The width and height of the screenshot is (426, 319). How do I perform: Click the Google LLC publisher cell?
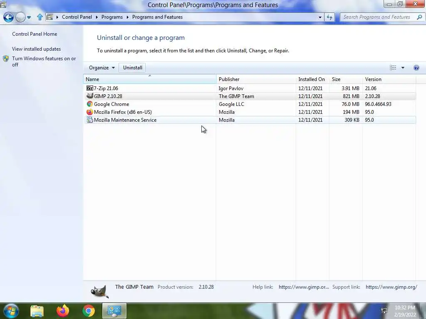point(231,104)
